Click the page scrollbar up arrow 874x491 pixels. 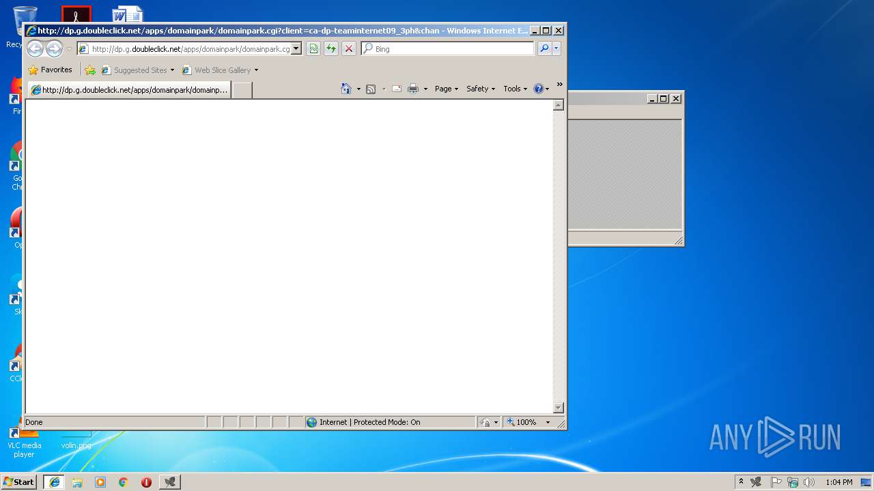pyautogui.click(x=558, y=105)
